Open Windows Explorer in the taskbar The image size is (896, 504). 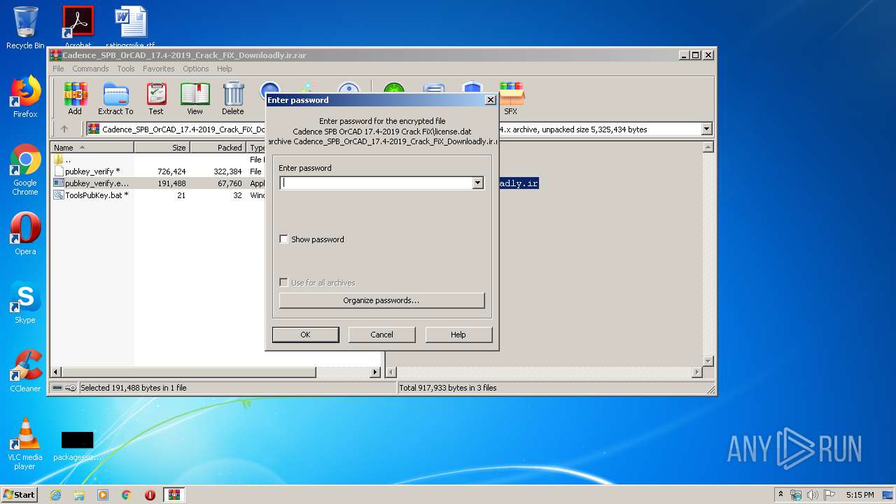tap(79, 495)
